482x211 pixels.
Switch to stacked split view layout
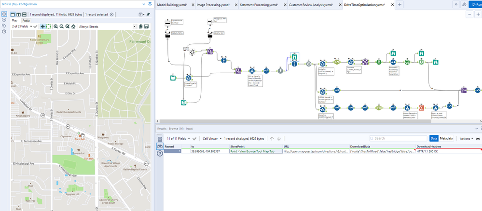(x=24, y=15)
